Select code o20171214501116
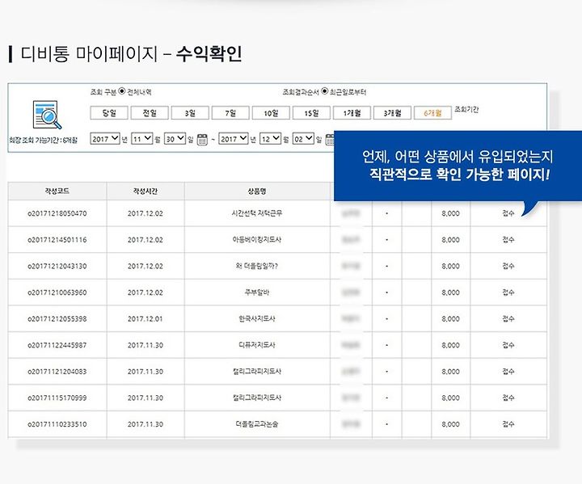The width and height of the screenshot is (582, 484). click(57, 240)
